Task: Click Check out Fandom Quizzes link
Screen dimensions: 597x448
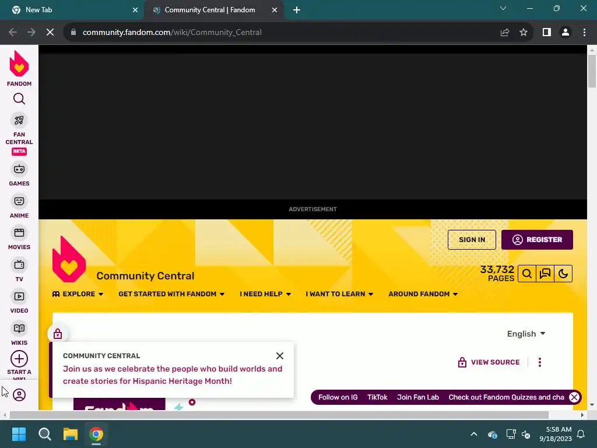Action: pos(507,397)
